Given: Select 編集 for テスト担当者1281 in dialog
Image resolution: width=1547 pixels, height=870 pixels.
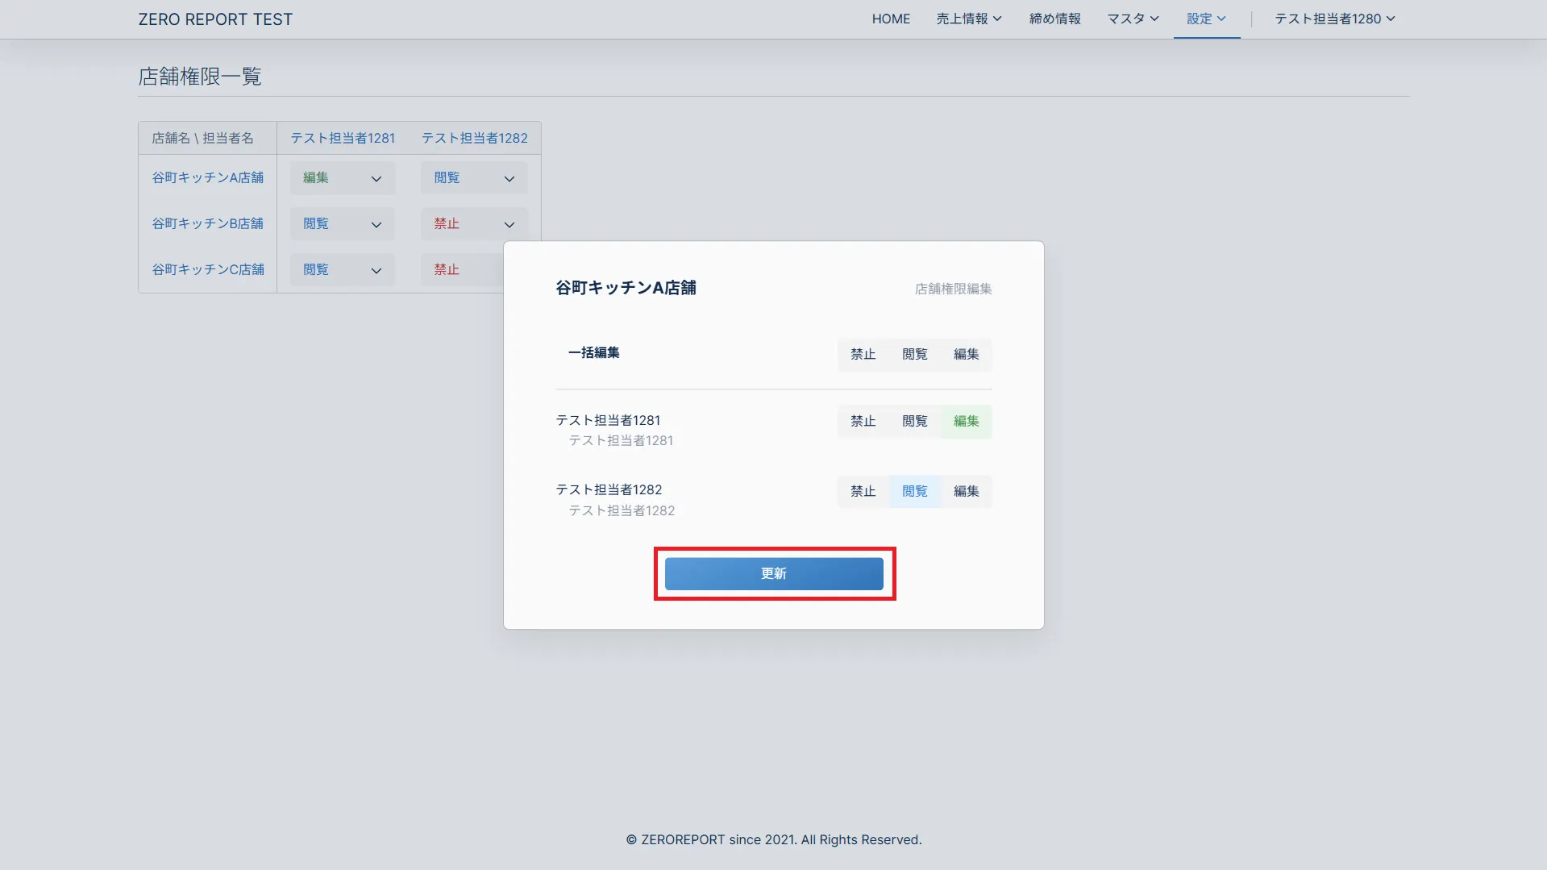Looking at the screenshot, I should [966, 421].
